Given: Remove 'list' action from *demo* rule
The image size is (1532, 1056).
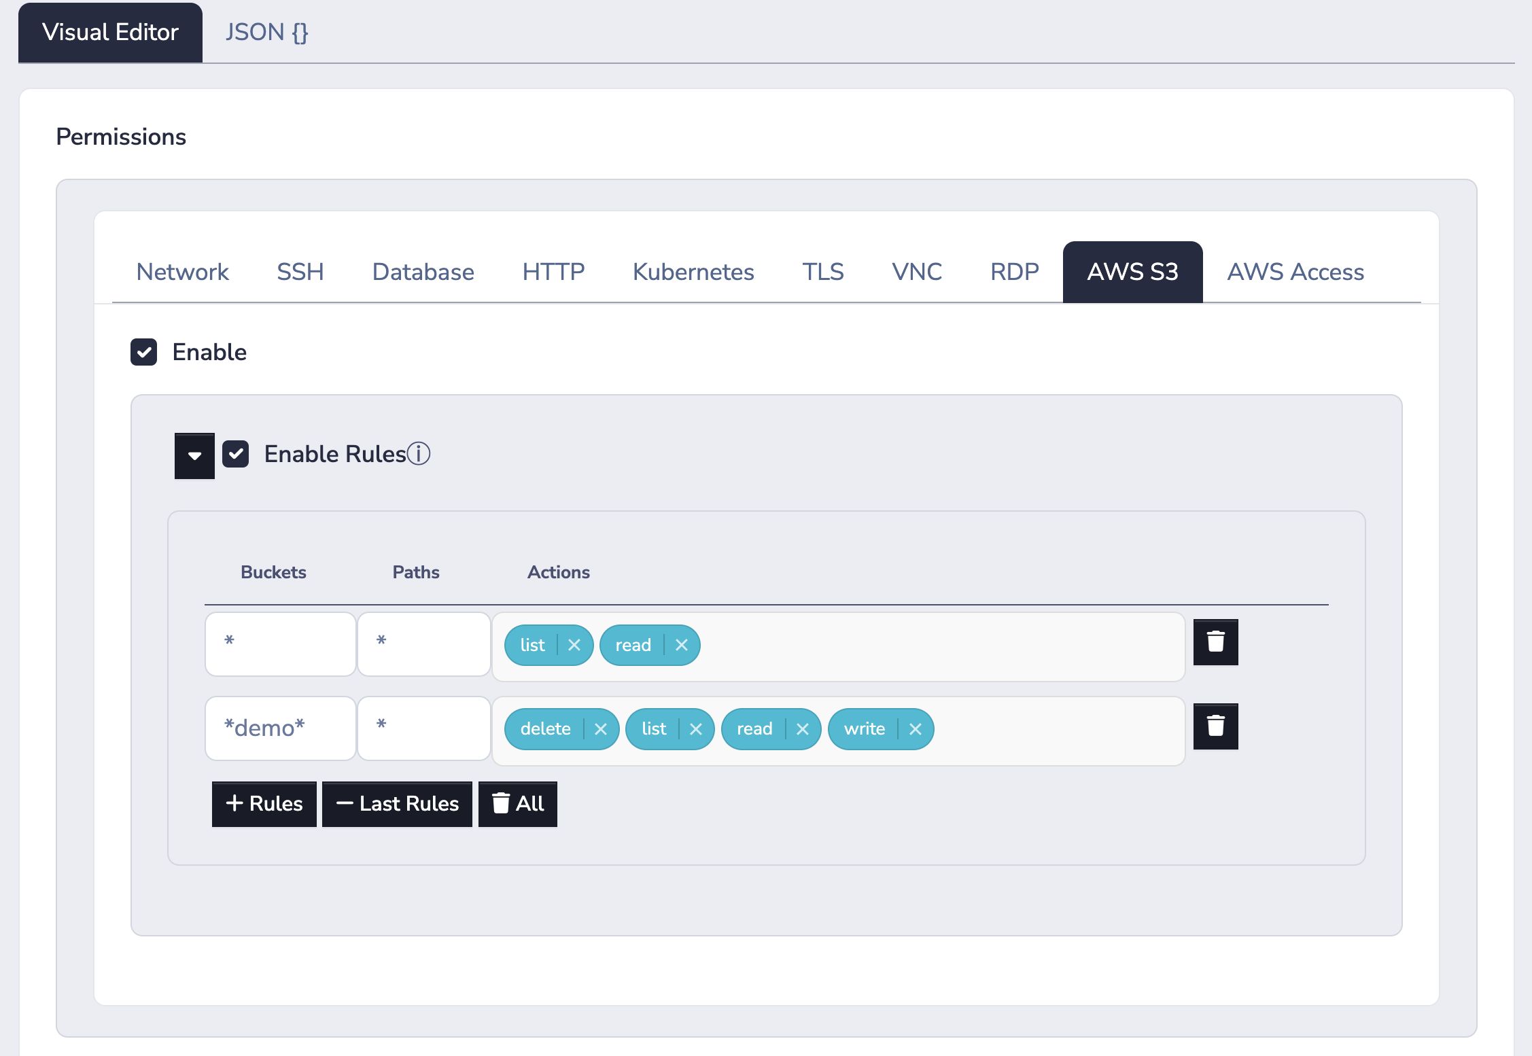Looking at the screenshot, I should click(x=696, y=729).
